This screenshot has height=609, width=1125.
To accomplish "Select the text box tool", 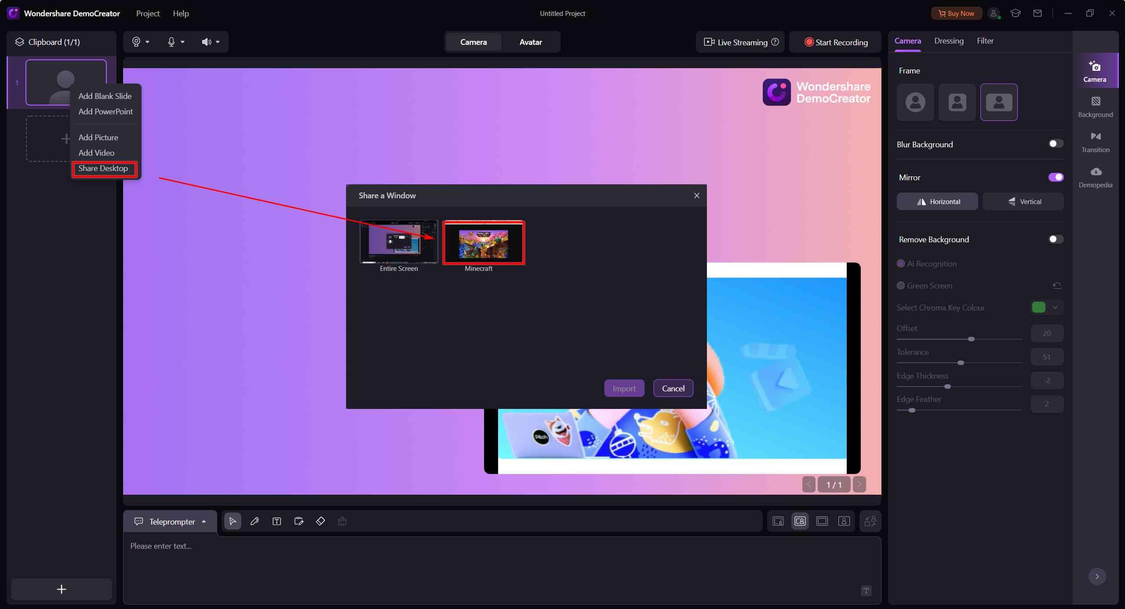I will point(277,521).
